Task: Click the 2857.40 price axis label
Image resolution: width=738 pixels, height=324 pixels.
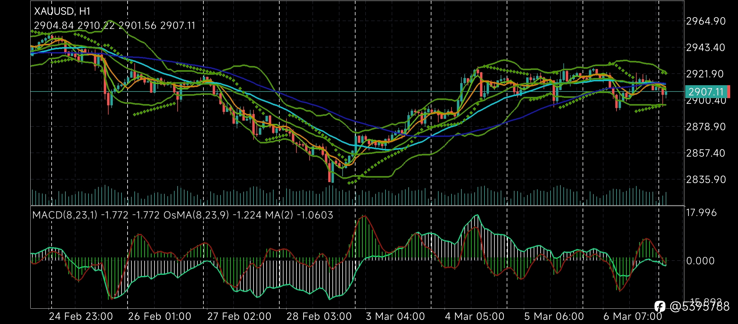Action: click(706, 153)
